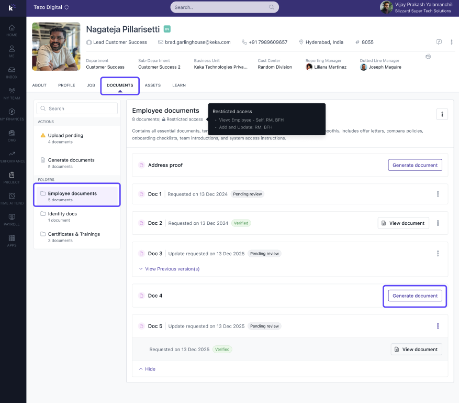
Task: Open the Tezo Digital organization switcher
Action: [51, 7]
